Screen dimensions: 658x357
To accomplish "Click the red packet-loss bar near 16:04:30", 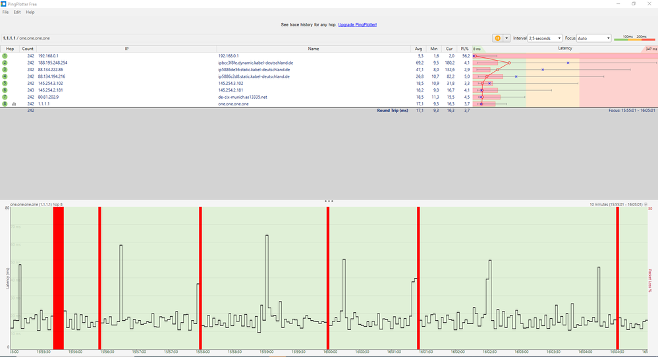I will tap(618, 278).
